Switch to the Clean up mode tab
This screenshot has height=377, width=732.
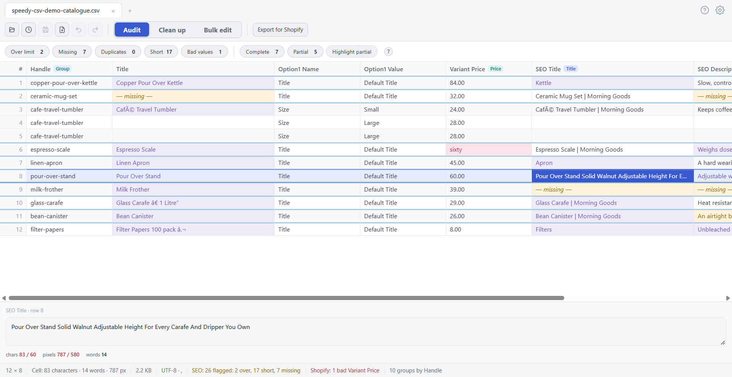[172, 30]
